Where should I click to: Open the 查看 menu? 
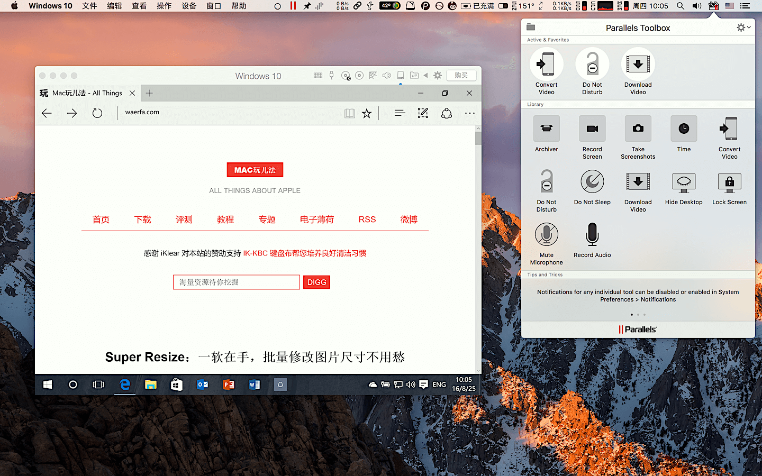[x=139, y=6]
